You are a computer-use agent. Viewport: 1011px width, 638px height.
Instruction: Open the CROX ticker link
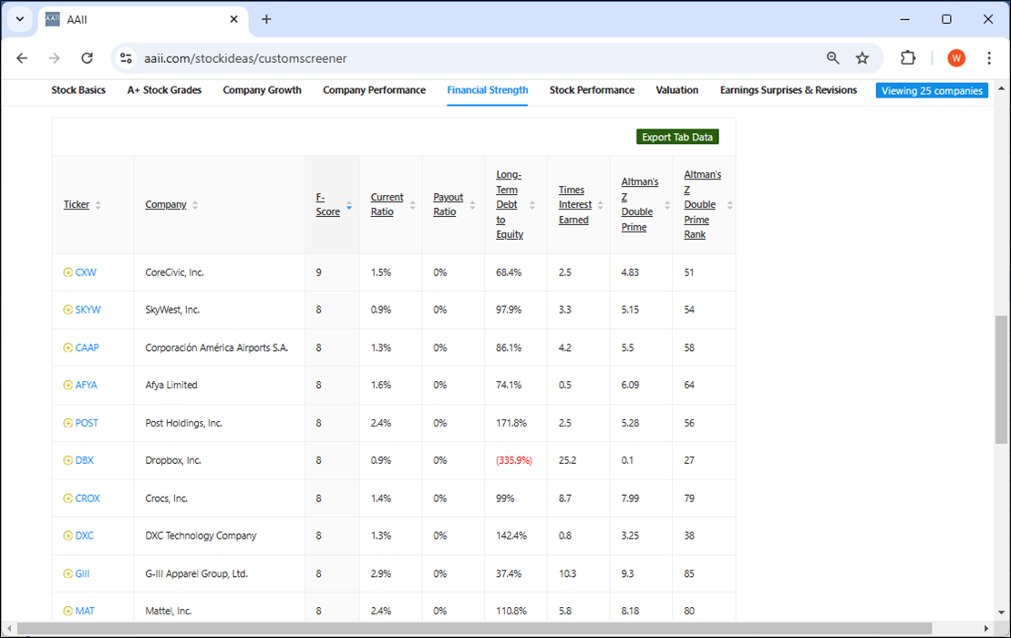click(x=88, y=499)
